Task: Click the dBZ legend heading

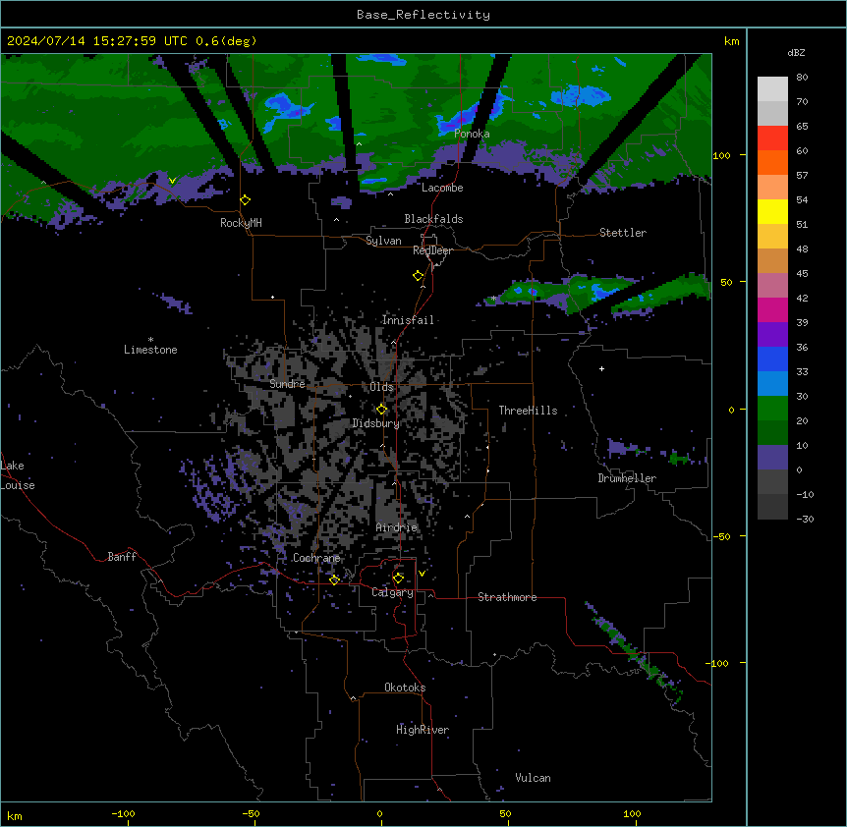Action: (x=796, y=53)
